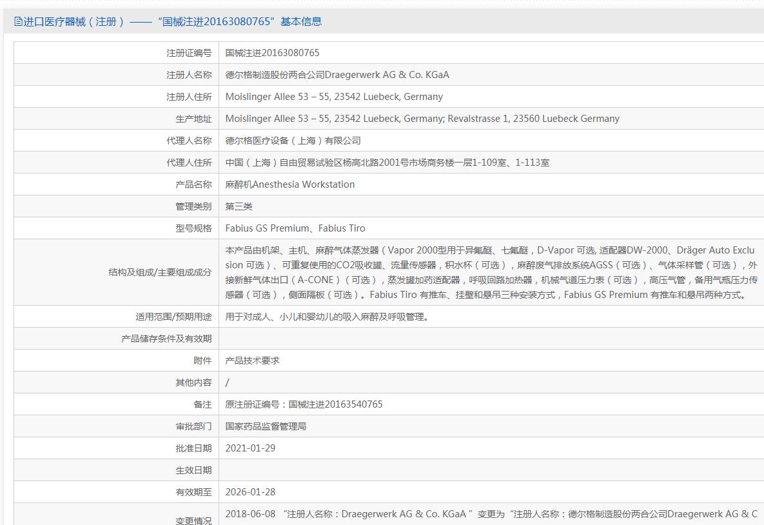
Task: Click the expiry date 2026-01-28
Action: coord(250,492)
